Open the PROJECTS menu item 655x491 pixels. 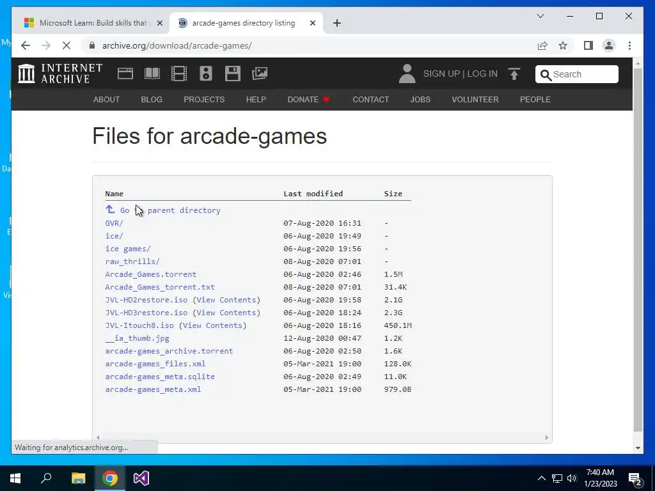[x=204, y=99]
